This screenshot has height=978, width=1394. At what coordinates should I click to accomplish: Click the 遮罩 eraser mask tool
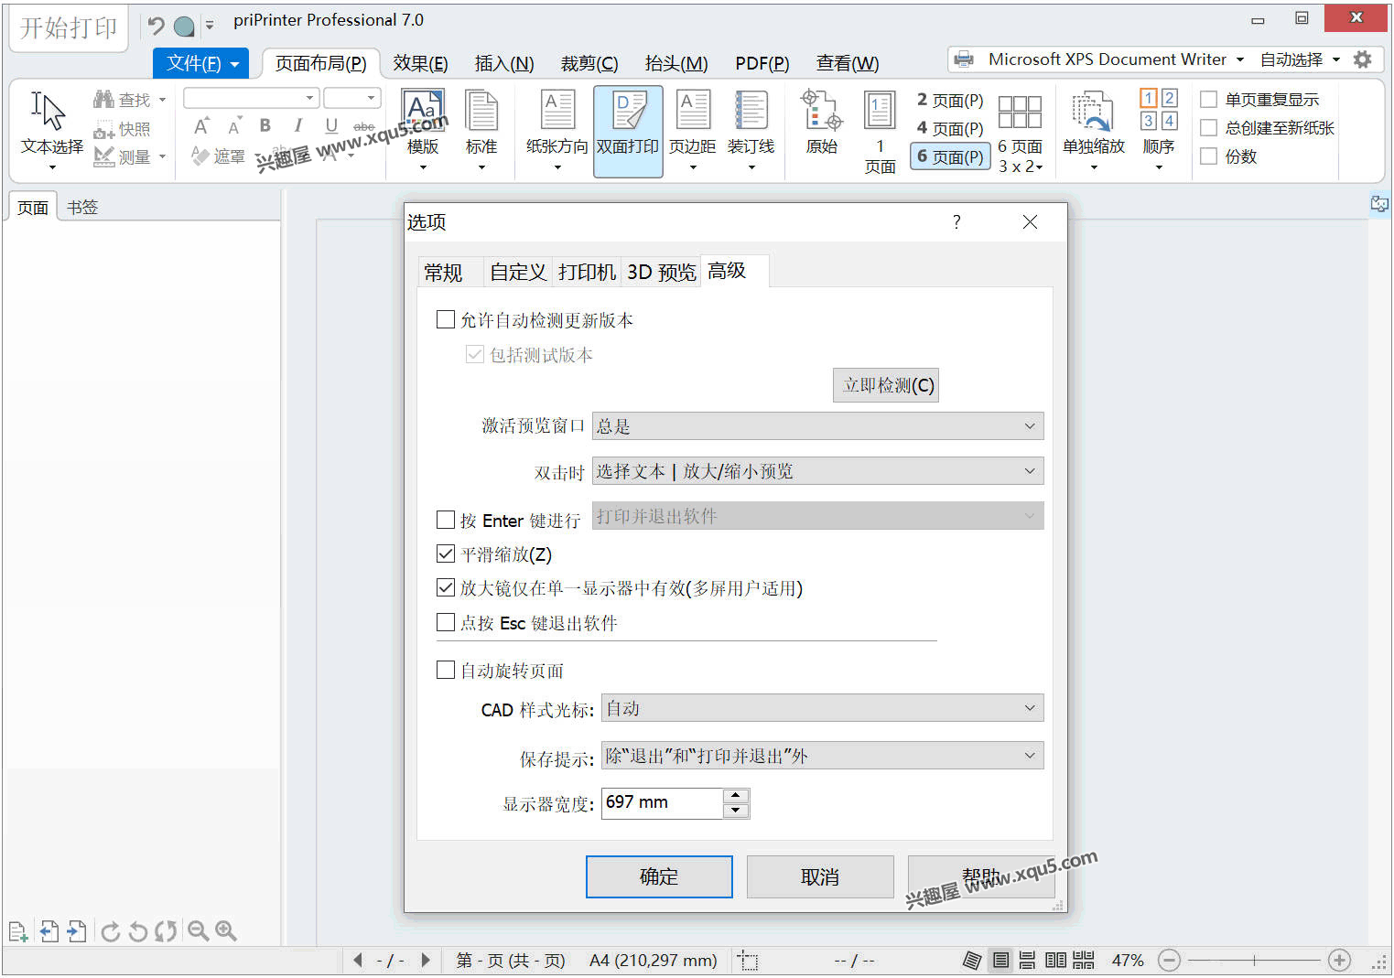coord(218,156)
